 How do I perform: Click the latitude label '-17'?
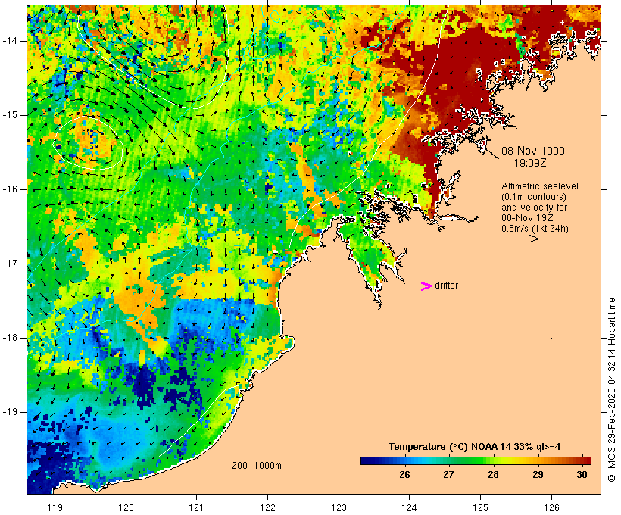10,264
